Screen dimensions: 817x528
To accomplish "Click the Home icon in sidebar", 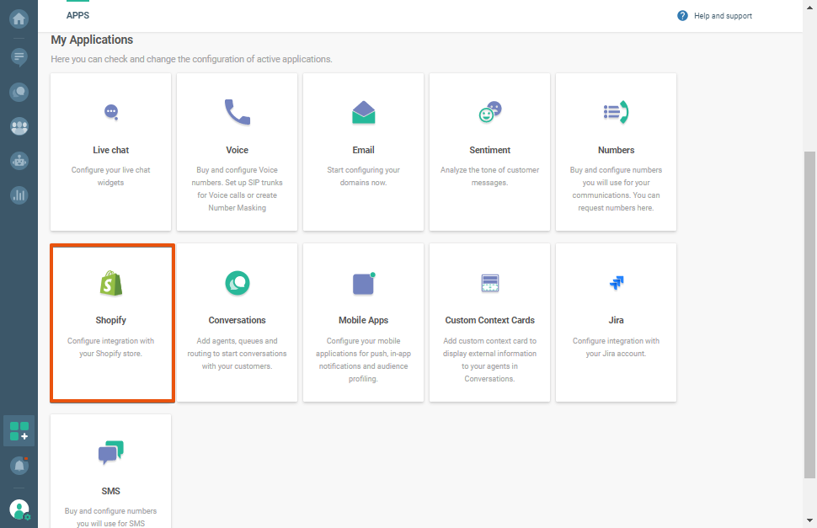I will [19, 18].
